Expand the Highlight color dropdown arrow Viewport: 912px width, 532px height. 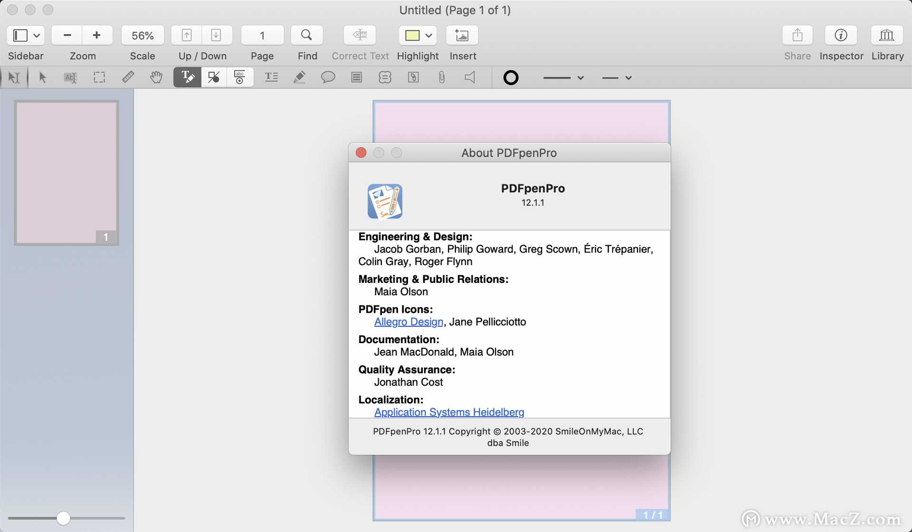429,35
